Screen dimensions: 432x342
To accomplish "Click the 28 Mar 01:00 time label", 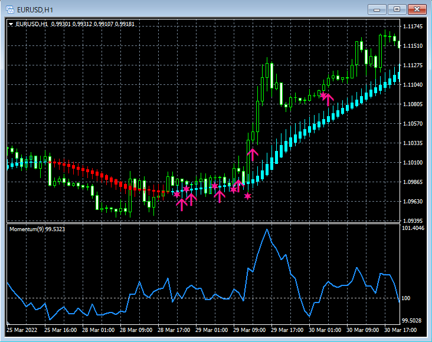I will [x=98, y=330].
